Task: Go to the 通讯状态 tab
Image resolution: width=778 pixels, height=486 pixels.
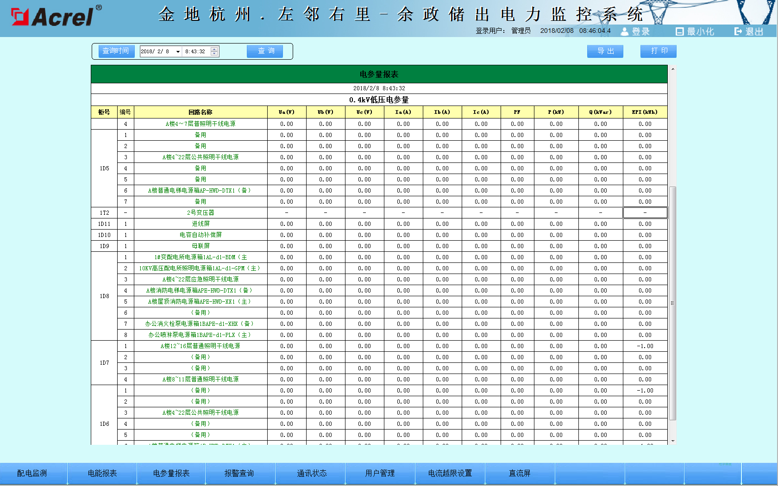Action: [x=312, y=473]
